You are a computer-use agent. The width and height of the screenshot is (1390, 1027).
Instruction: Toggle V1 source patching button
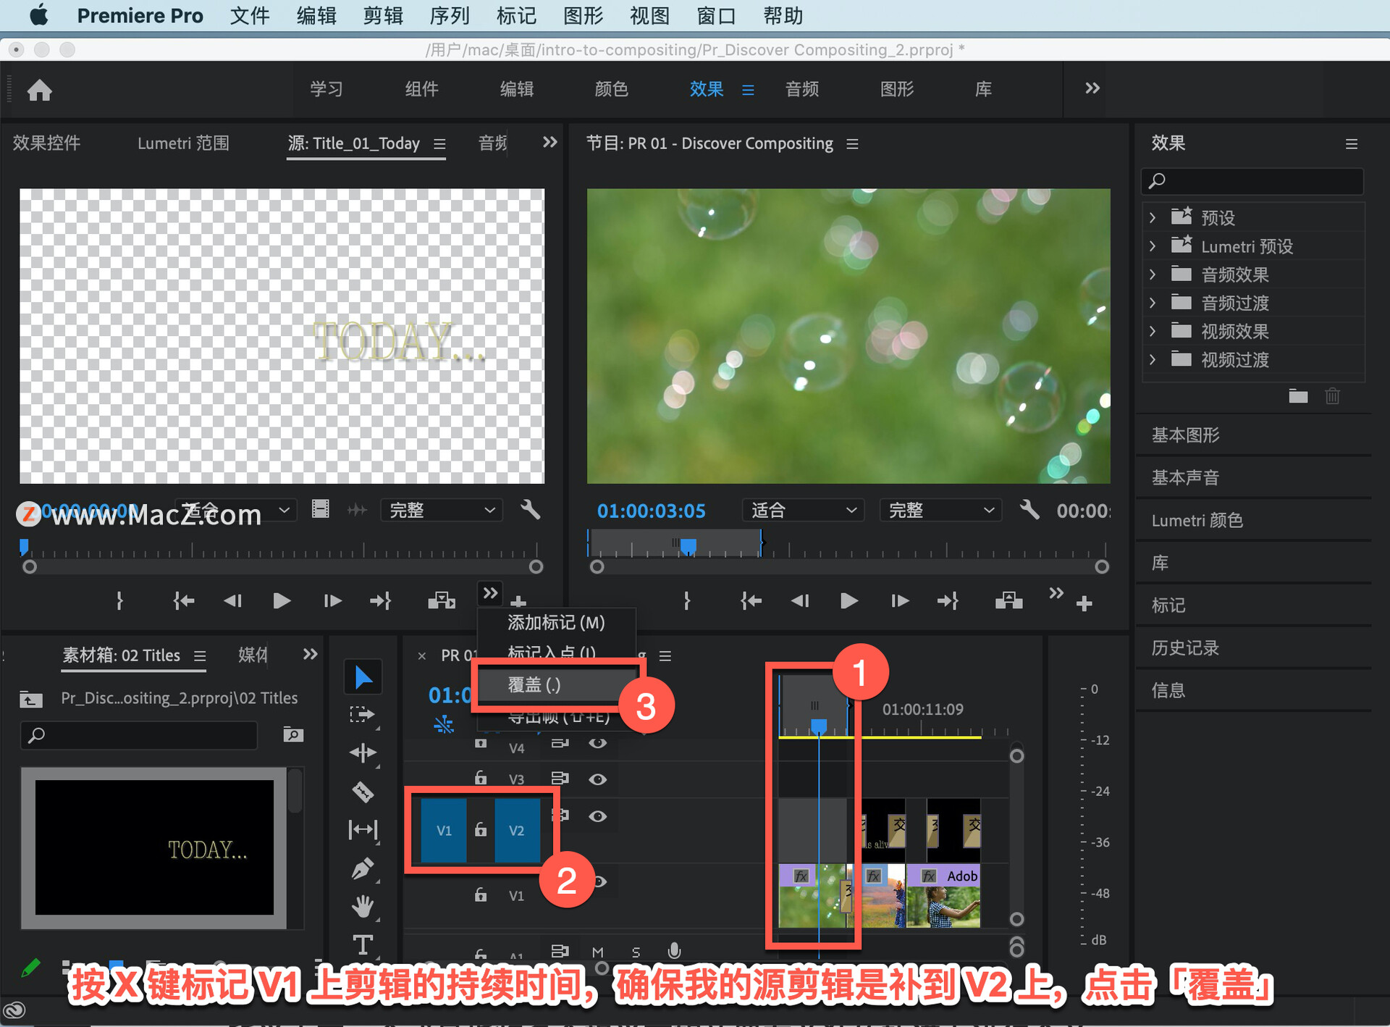444,831
